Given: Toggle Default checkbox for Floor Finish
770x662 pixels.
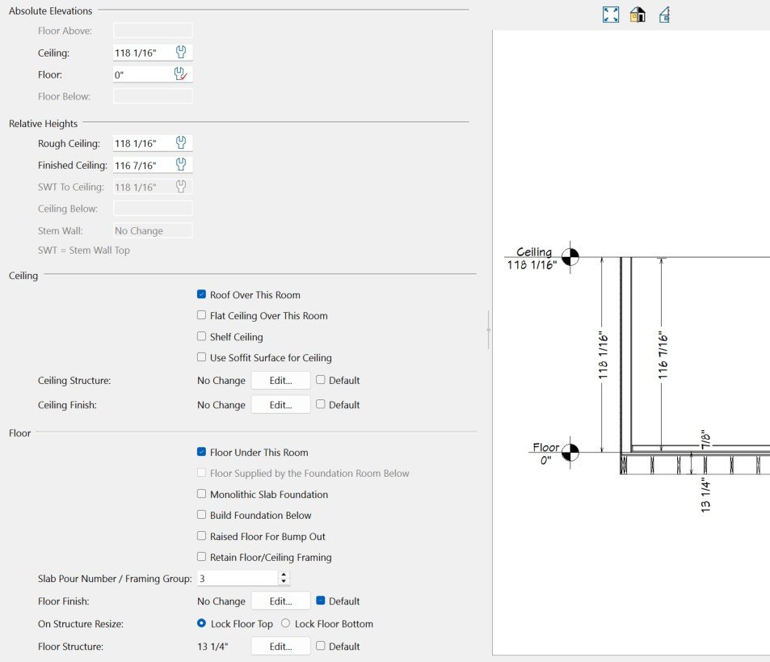Looking at the screenshot, I should coord(321,601).
